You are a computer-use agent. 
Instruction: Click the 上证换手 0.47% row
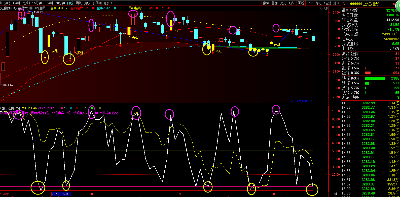(x=371, y=48)
